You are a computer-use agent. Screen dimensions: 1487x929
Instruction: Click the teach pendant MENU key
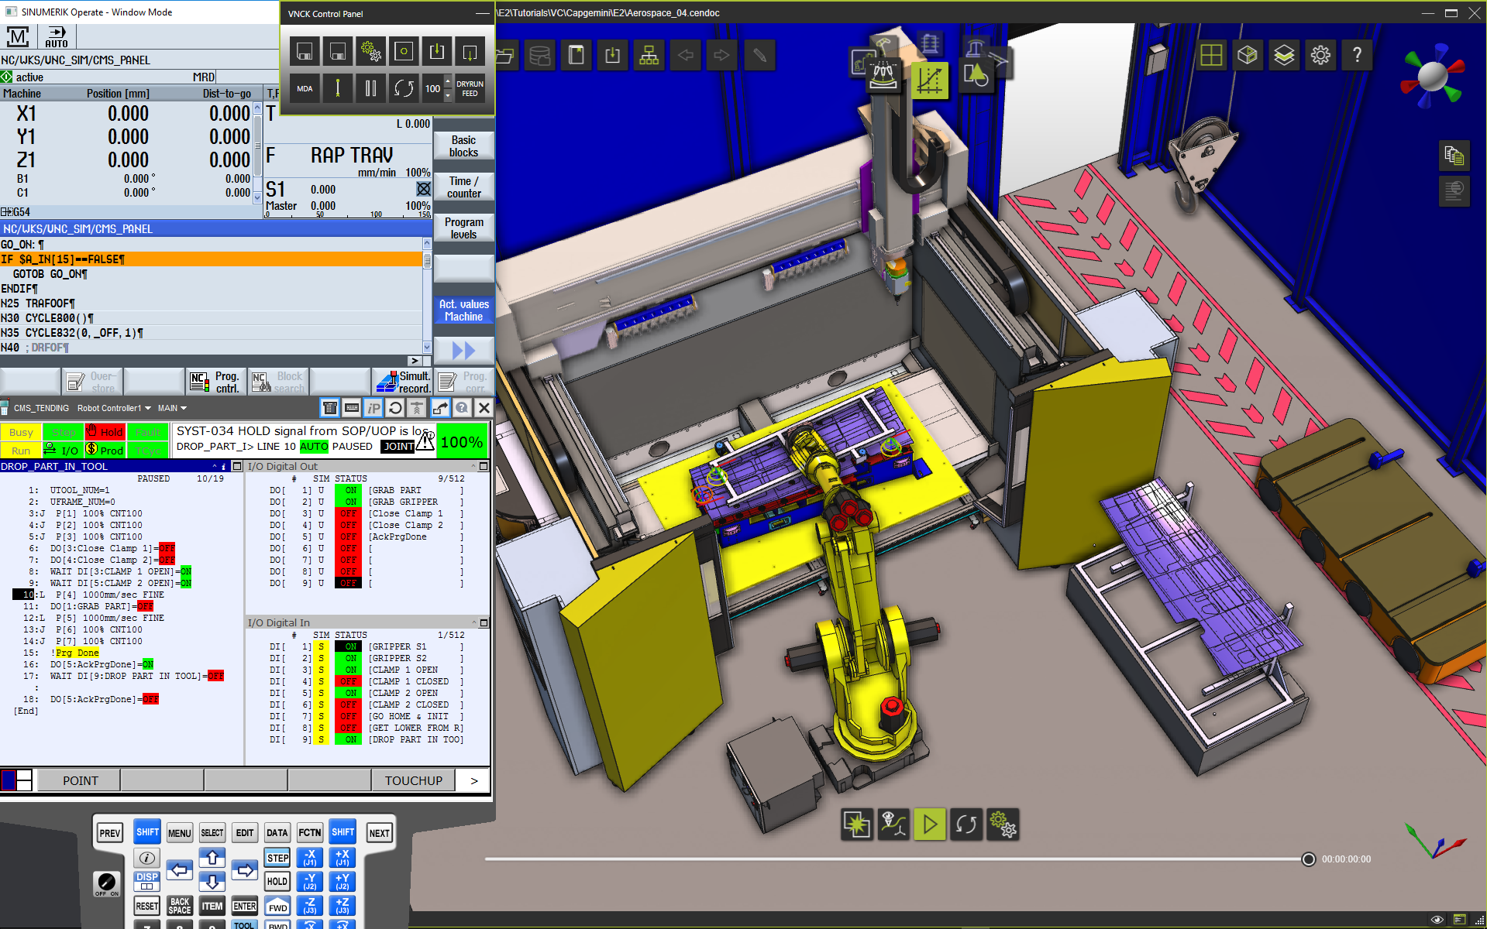[x=180, y=833]
